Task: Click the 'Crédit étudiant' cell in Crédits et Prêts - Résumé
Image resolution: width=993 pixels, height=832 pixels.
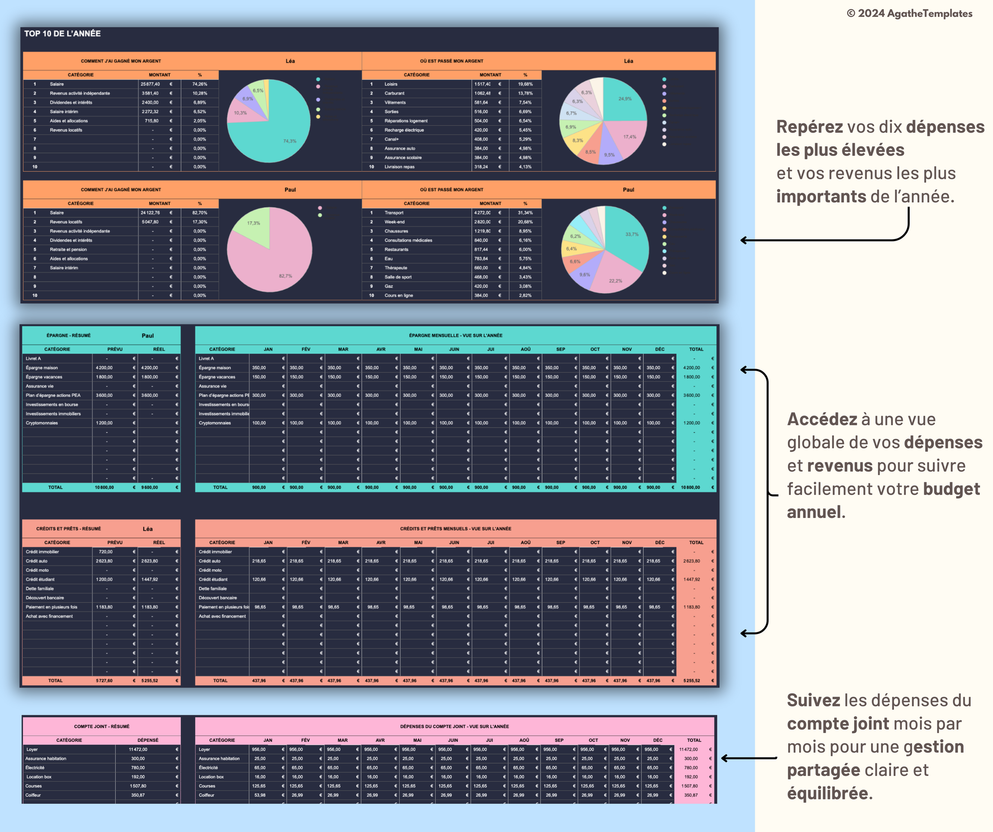Action: click(x=40, y=579)
